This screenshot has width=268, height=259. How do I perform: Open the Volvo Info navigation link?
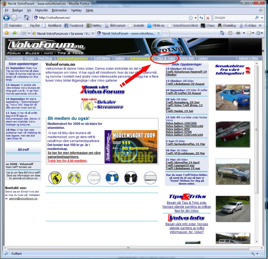187,58
